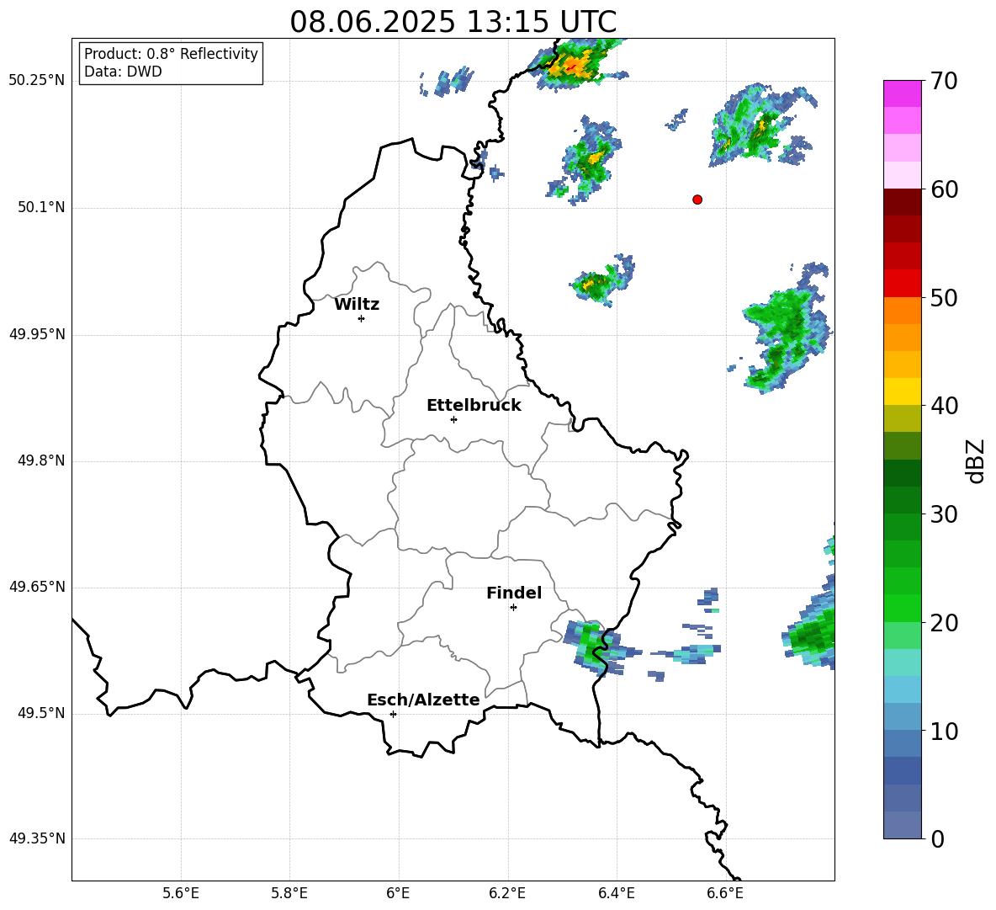Image resolution: width=996 pixels, height=910 pixels.
Task: Click the colorbar 10 tick label
Action: [945, 731]
